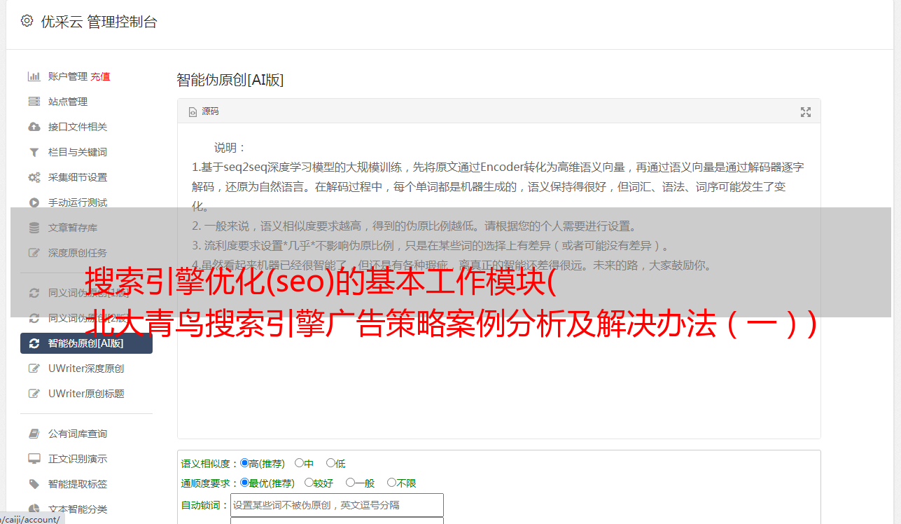
Task: Click the 栏目与关键词 filter funnel icon
Action: click(34, 152)
